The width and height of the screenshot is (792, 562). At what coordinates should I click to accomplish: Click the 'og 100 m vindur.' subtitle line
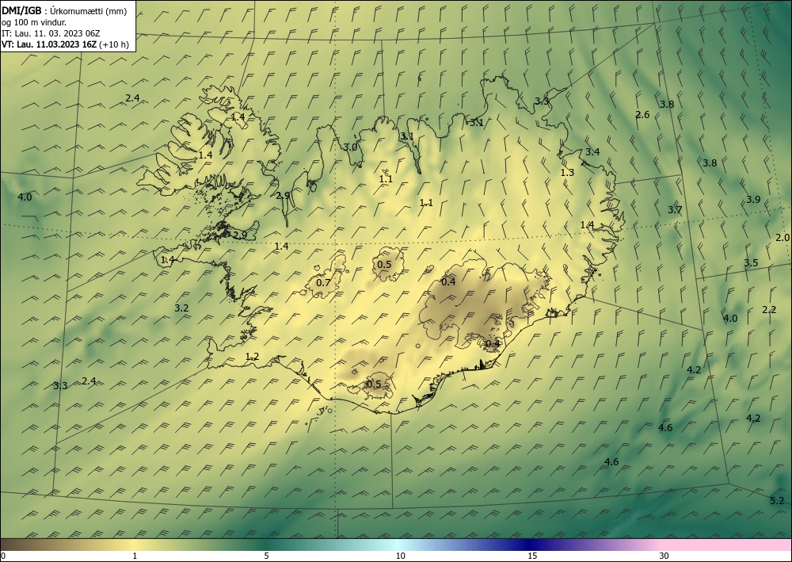[34, 22]
